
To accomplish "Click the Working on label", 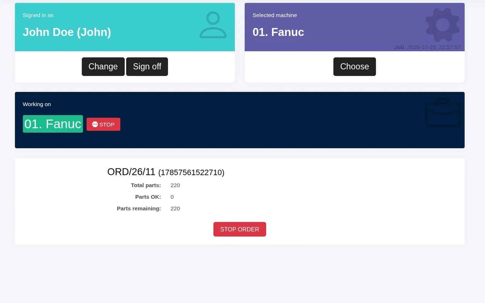I will [37, 104].
